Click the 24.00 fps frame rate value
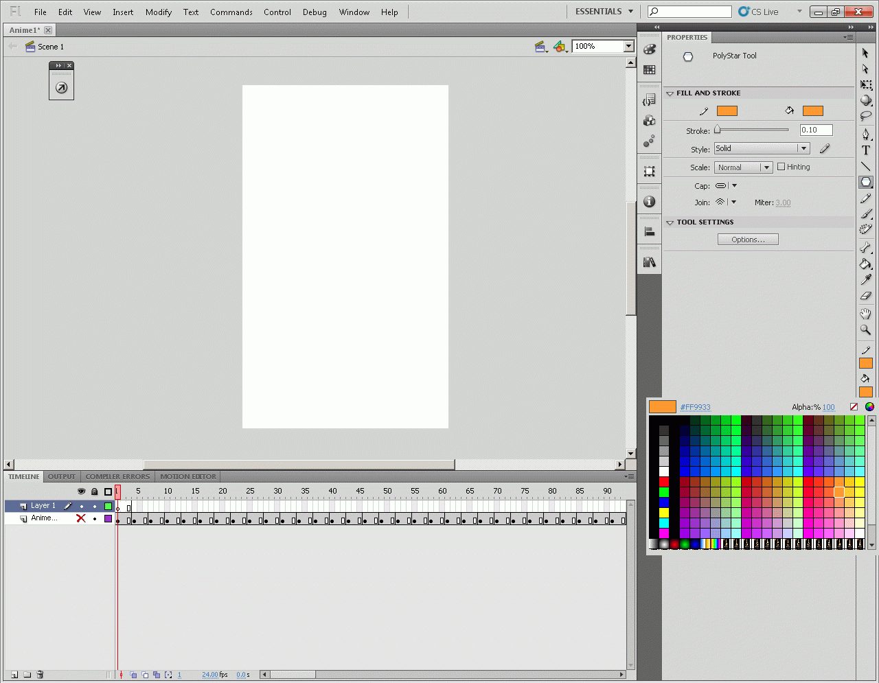This screenshot has width=879, height=683. pos(209,675)
